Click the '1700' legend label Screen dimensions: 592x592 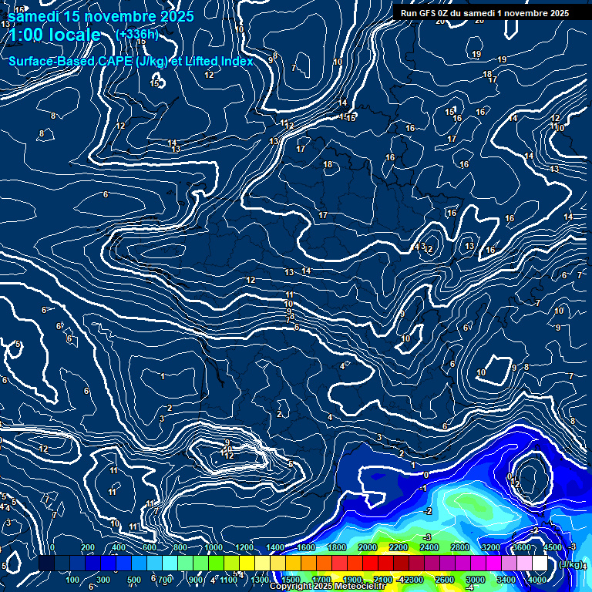tap(321, 580)
